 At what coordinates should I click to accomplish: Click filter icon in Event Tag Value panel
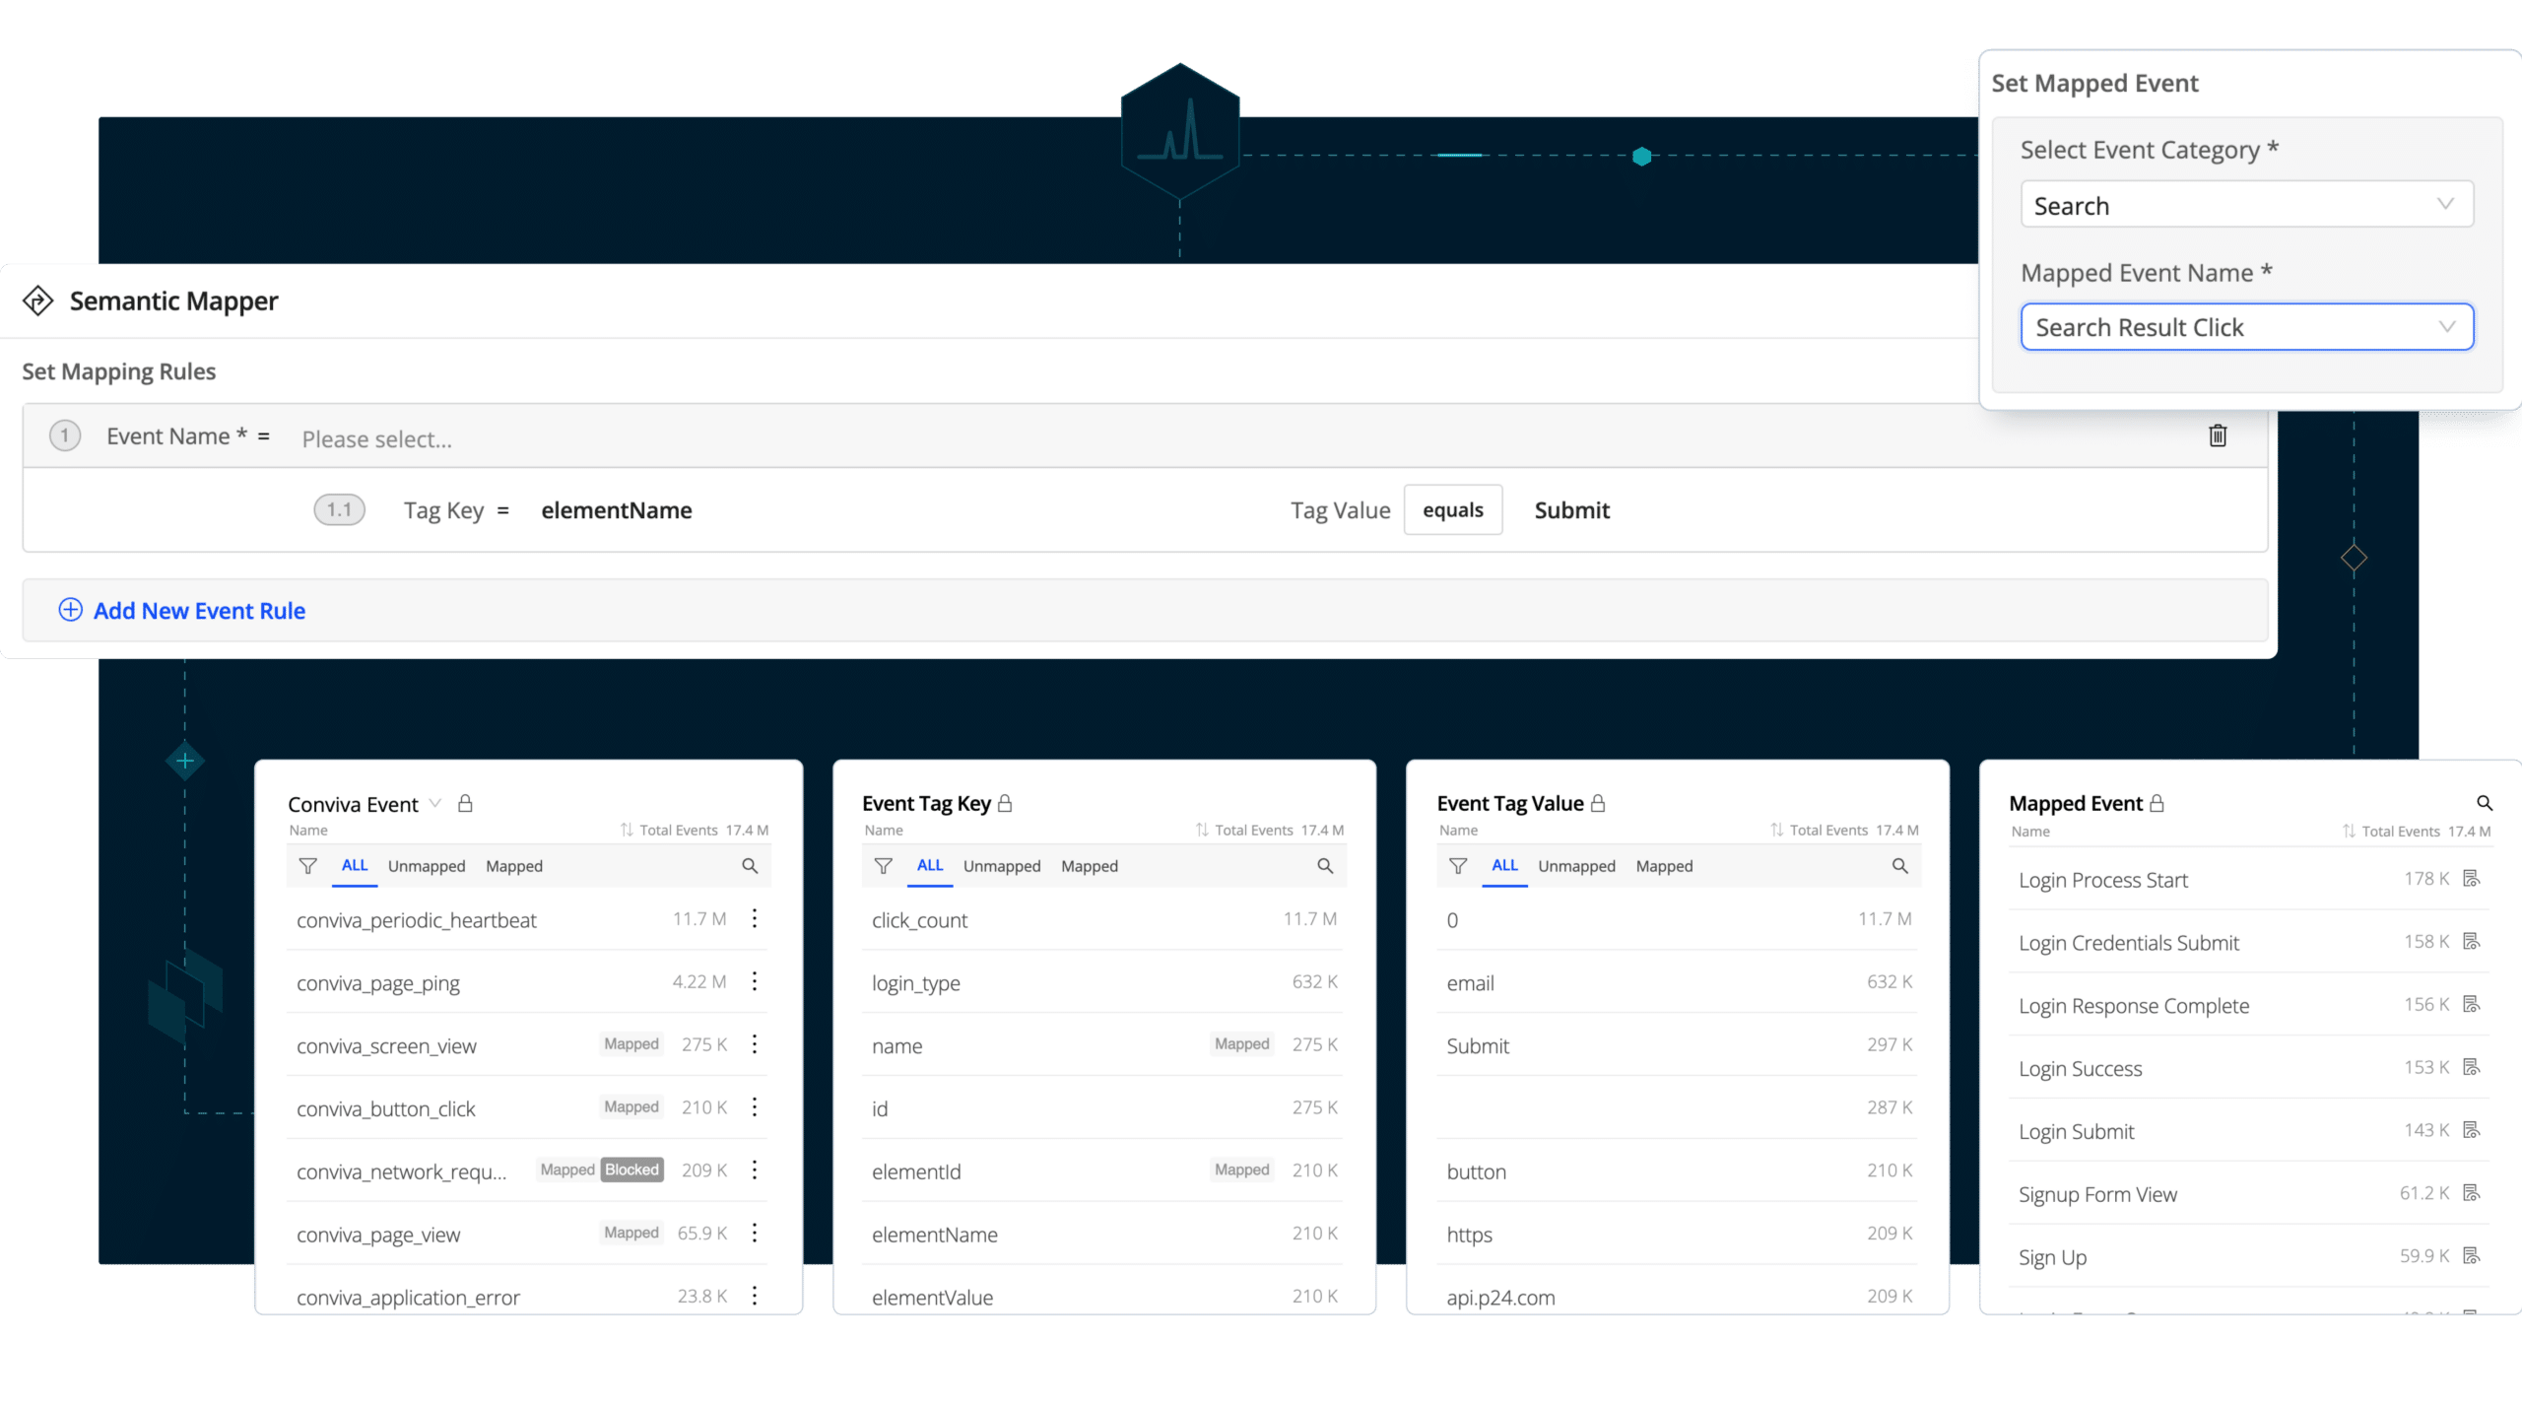(1458, 866)
